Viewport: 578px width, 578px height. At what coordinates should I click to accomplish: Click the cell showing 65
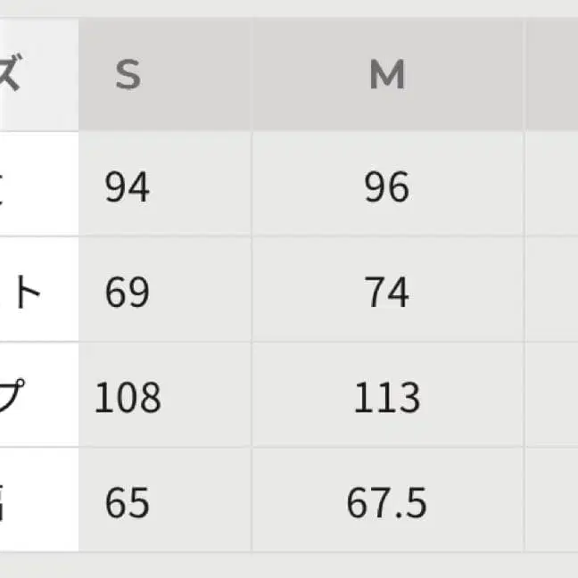(x=128, y=504)
